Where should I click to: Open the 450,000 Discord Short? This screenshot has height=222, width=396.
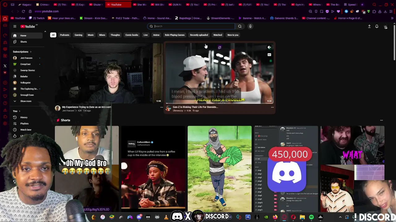coord(286,169)
